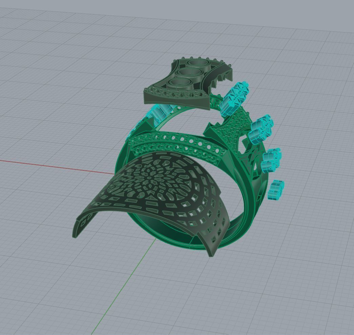Select the third cyan gem cluster above the detached one
The image size is (354, 335).
272,161
